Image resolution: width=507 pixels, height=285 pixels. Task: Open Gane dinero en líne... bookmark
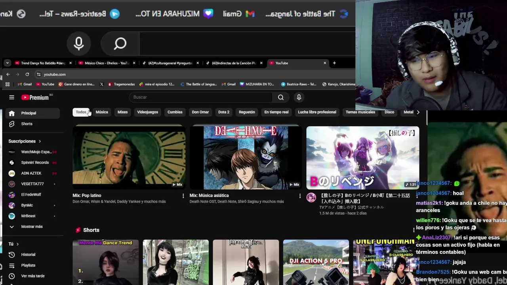(76, 84)
